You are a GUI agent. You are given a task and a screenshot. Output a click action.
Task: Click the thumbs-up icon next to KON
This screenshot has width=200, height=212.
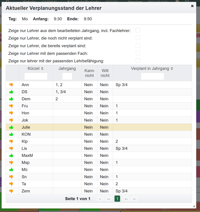[x=11, y=134]
